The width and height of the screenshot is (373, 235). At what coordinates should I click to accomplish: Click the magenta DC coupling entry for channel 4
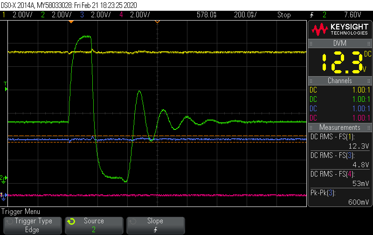pos(313,118)
